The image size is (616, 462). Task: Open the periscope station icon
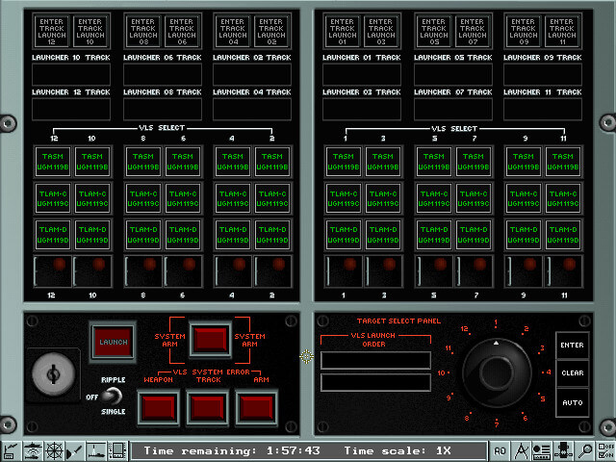(x=96, y=451)
